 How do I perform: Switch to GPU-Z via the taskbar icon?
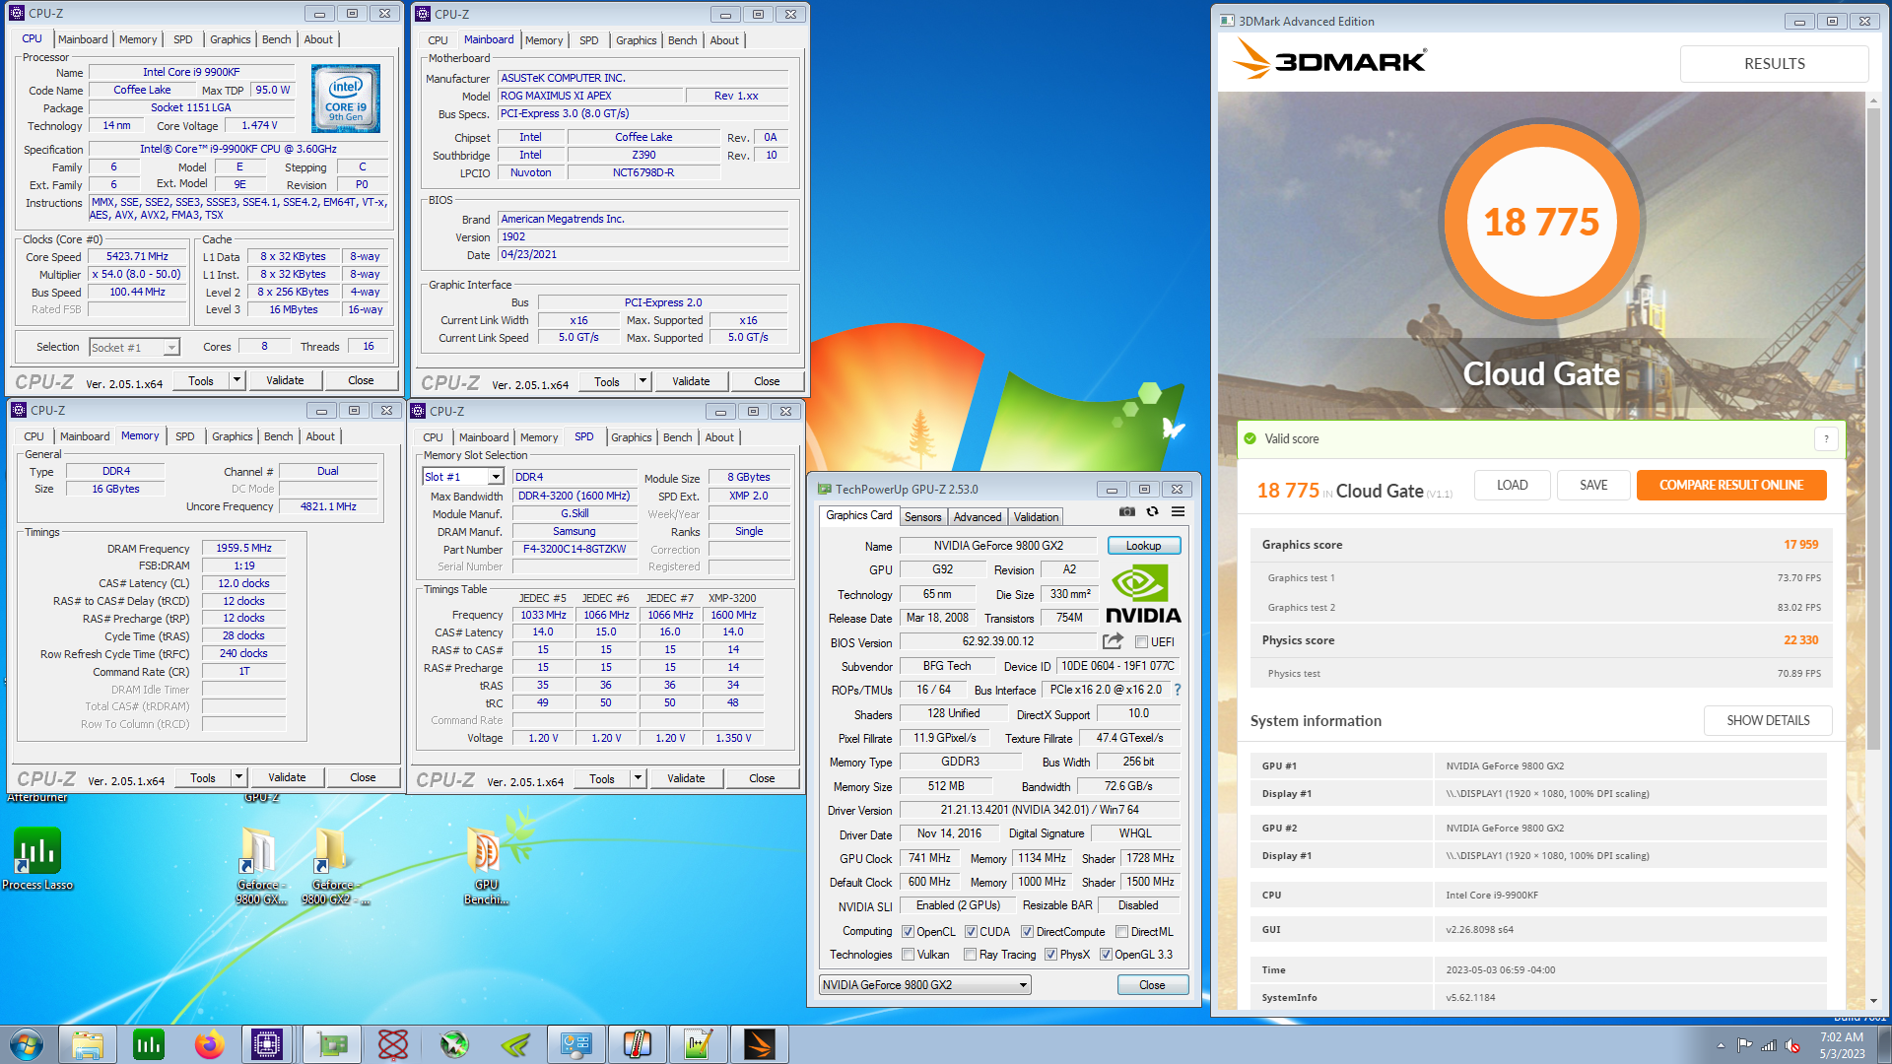[332, 1044]
